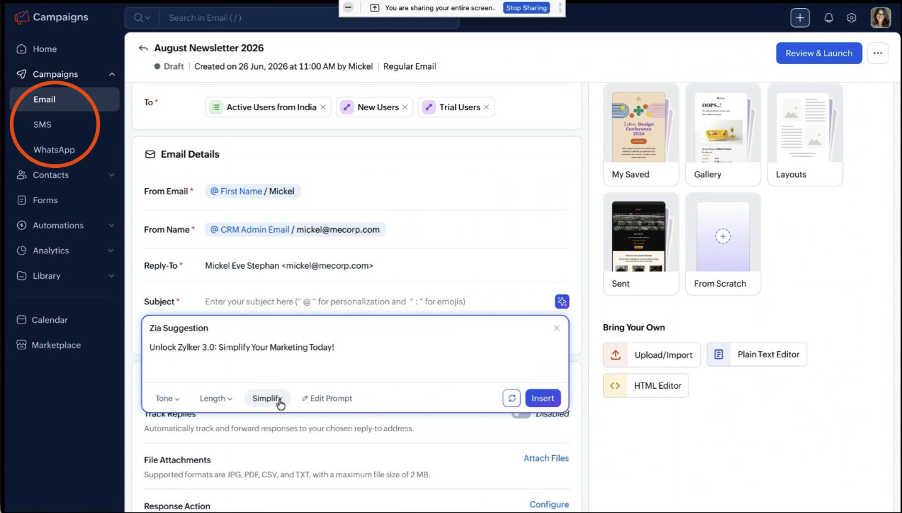Expand the Analytics sidebar section
Screen dimensions: 902x513
coord(112,251)
